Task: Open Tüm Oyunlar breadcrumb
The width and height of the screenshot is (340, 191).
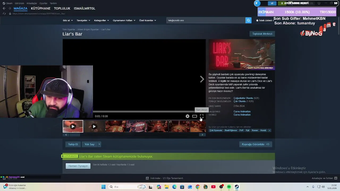Action: (x=69, y=29)
